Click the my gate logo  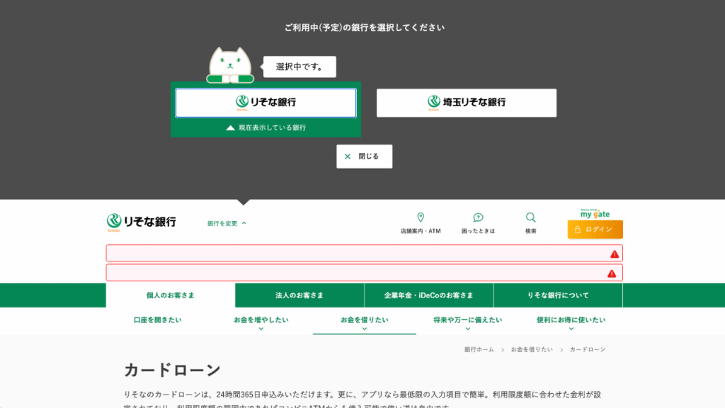pyautogui.click(x=595, y=212)
